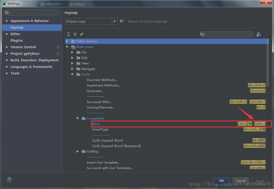
Task: Click the OK button
Action: [221, 180]
